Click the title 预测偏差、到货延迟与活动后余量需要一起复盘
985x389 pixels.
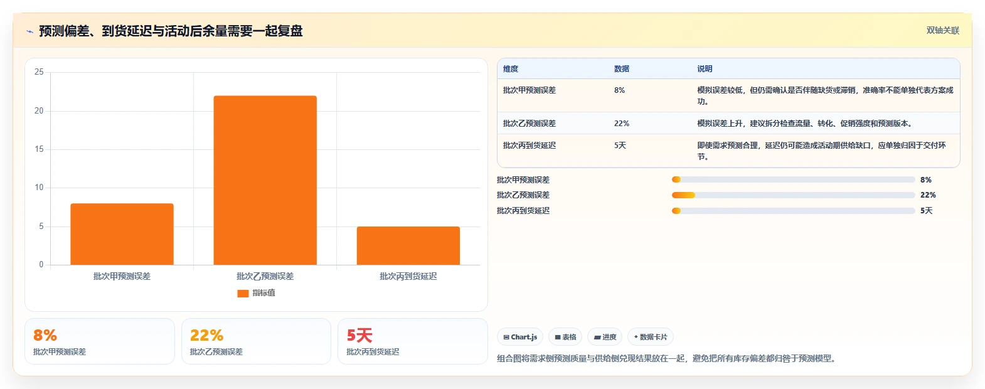[x=171, y=31]
